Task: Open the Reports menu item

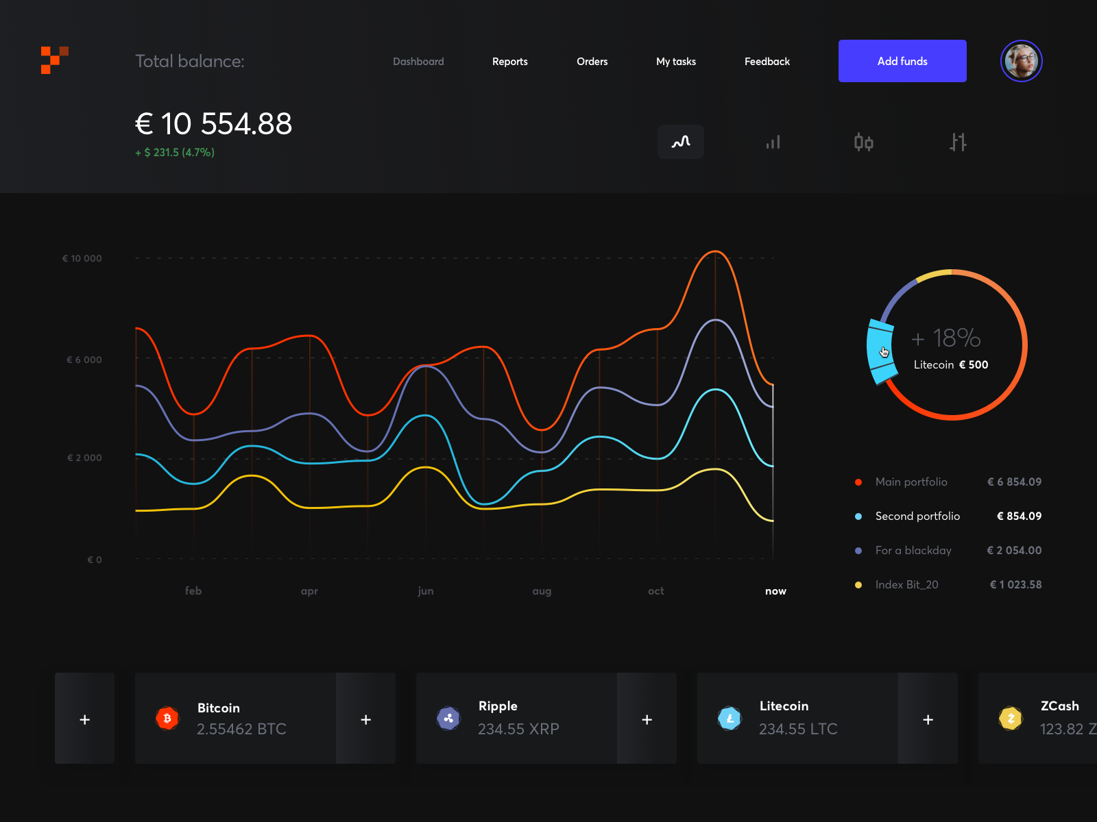Action: click(509, 61)
